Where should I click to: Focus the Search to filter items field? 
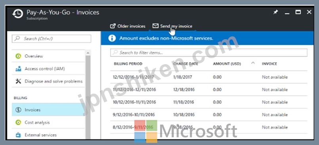pos(209,52)
